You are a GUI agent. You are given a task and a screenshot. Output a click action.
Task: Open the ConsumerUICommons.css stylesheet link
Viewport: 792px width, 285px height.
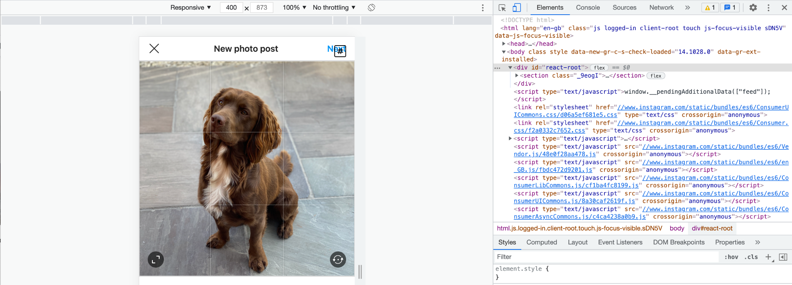tap(651, 111)
